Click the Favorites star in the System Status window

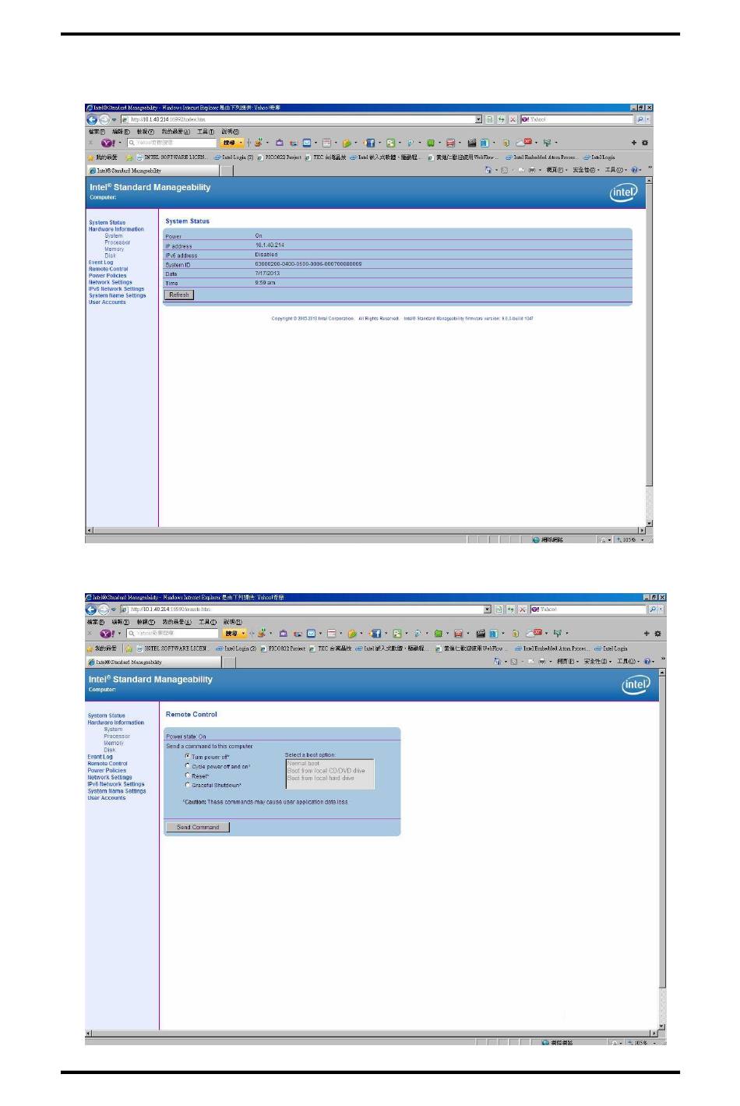tap(90, 157)
